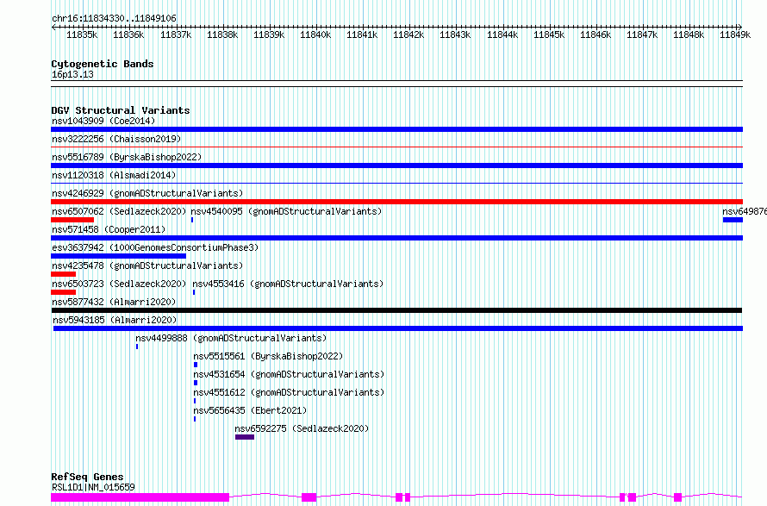
Task: Select the Cytogenetic Bands track heading
Action: tap(103, 64)
